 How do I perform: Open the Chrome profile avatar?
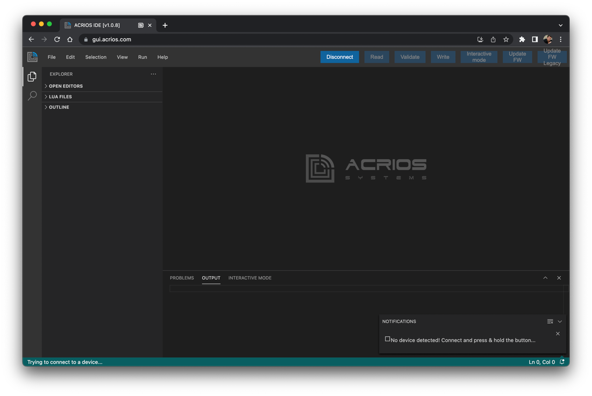(548, 40)
